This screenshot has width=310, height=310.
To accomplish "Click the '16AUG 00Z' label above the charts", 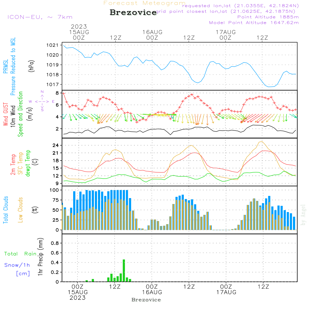I will click(x=152, y=35).
